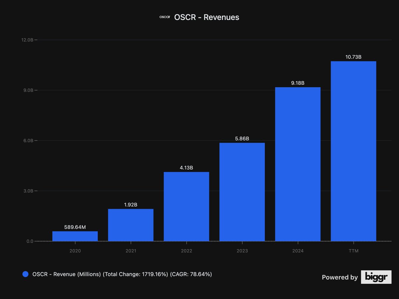The image size is (399, 299).
Task: Select the TTM revenue bar
Action: [x=353, y=151]
